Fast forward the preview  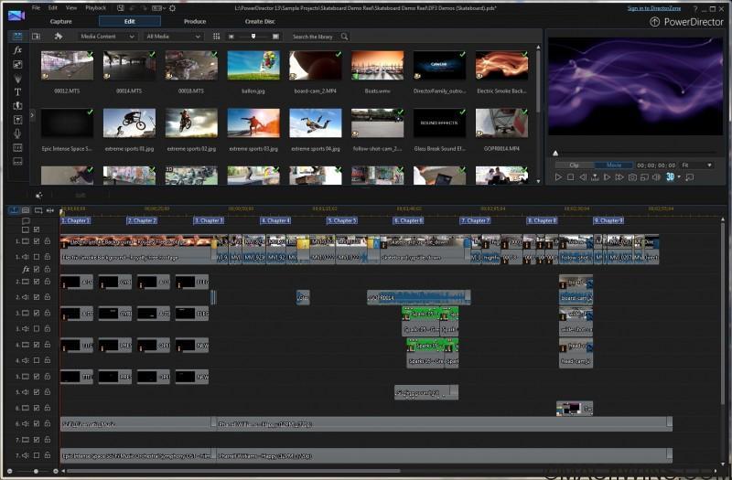click(x=619, y=177)
